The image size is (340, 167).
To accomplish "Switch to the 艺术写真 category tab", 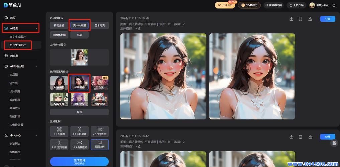I will tap(100, 25).
